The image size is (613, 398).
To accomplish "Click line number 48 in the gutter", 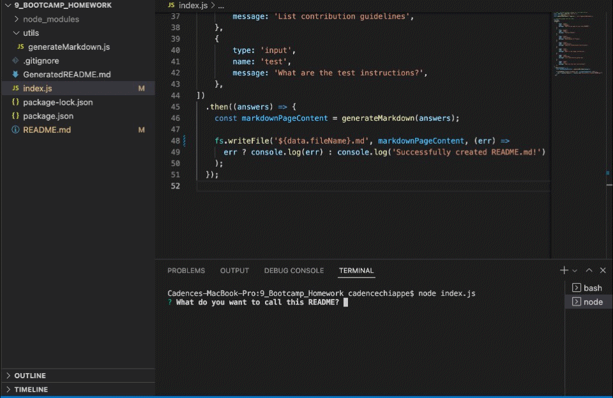I will tap(175, 141).
